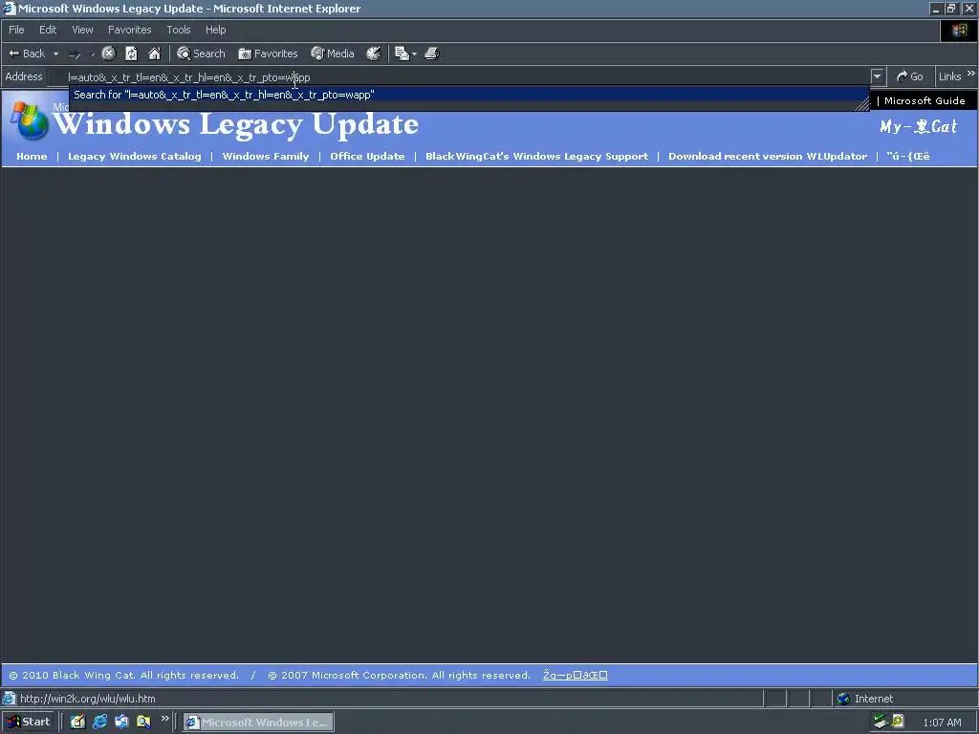Launch first Quick Launch icon beside Start
The width and height of the screenshot is (979, 734).
pyautogui.click(x=77, y=723)
